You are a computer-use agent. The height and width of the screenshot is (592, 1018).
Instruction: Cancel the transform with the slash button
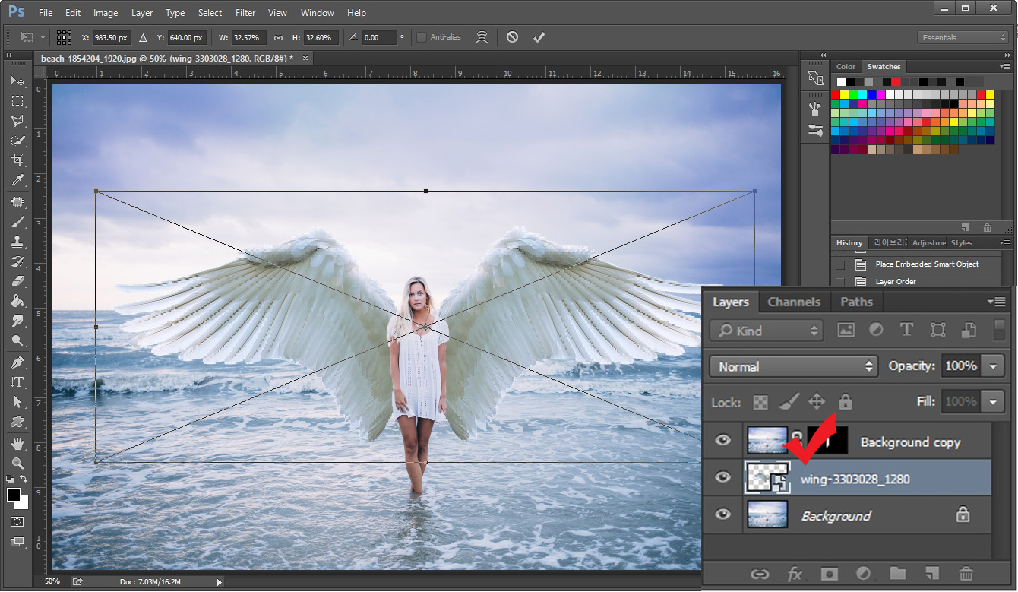click(511, 37)
